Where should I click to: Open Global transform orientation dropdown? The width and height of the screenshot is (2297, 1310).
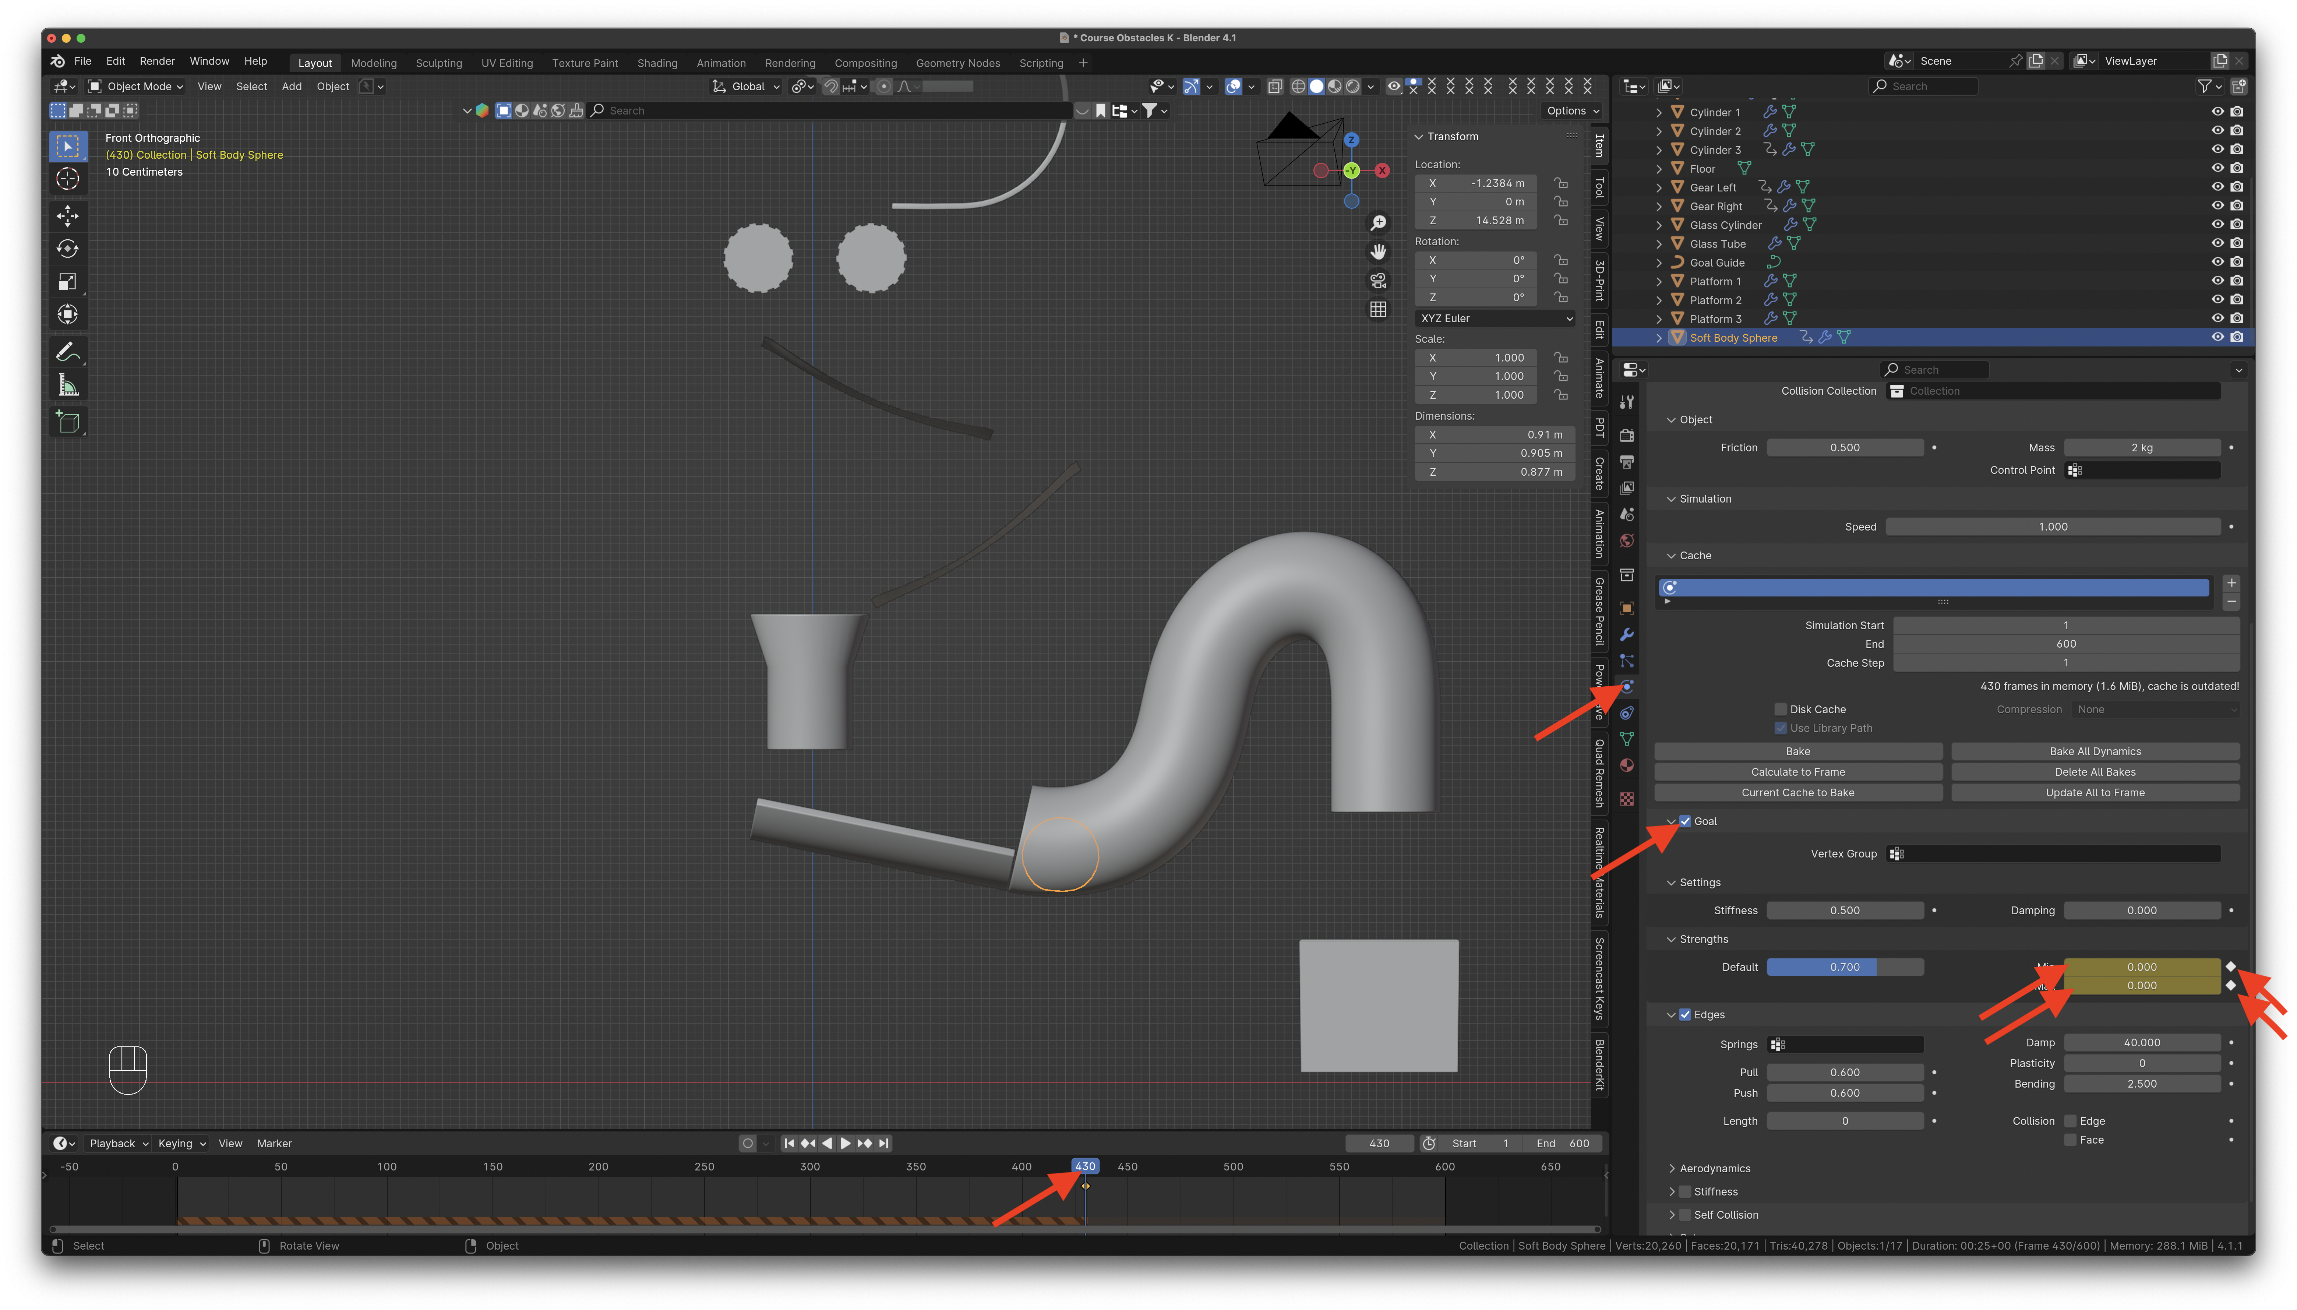coord(747,87)
